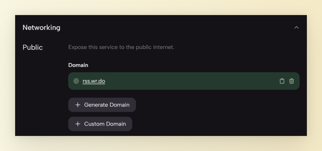Copy the rss.wr.do domain to clipboard
The image size is (322, 151).
pos(282,81)
